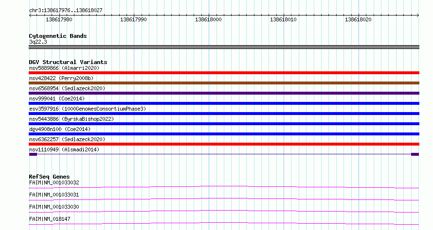Select the Cytogenetic Bands track title
433x230 pixels.
click(58, 36)
